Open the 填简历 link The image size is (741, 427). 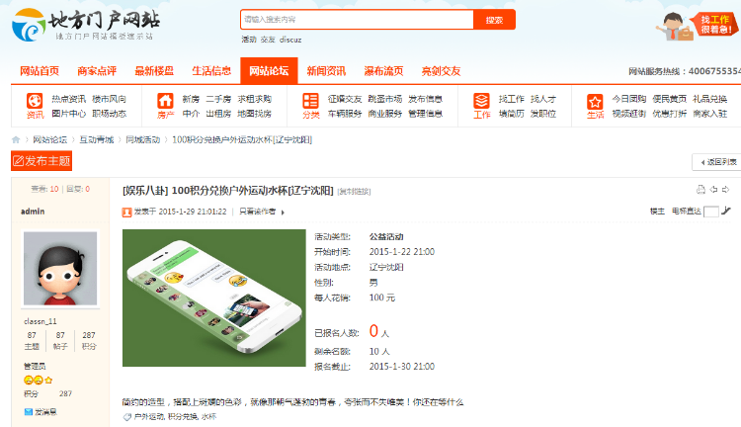(x=512, y=114)
